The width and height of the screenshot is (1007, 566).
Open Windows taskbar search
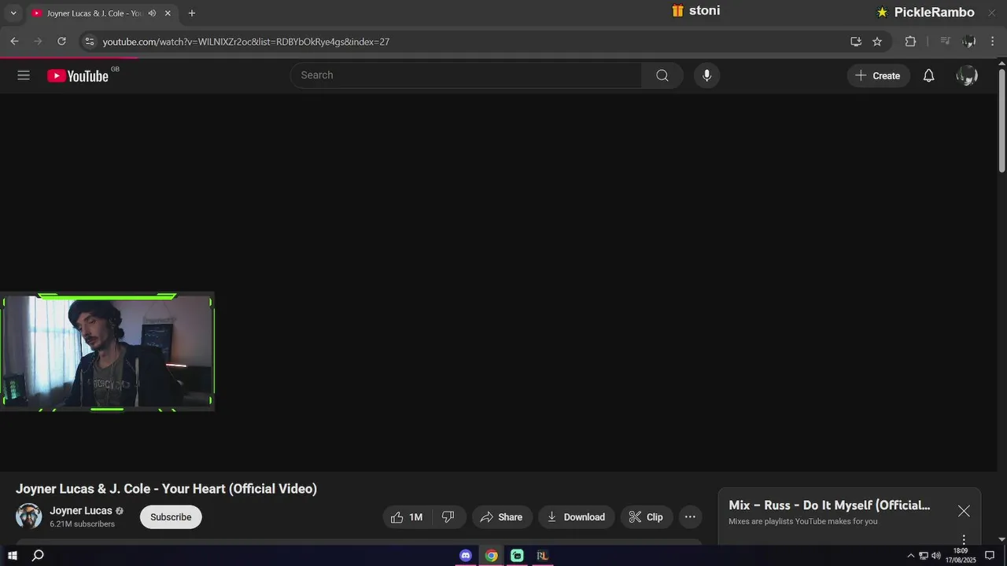[x=37, y=556]
